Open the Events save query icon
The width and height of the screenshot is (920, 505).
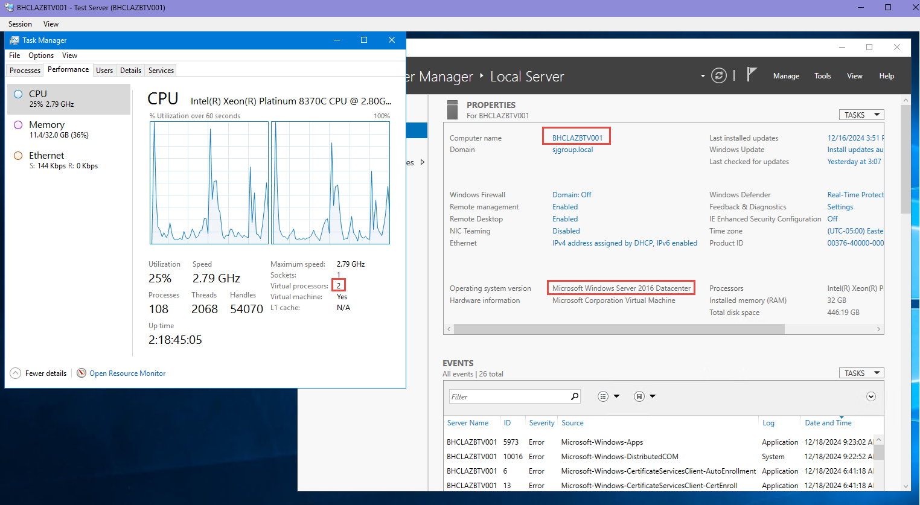click(639, 396)
